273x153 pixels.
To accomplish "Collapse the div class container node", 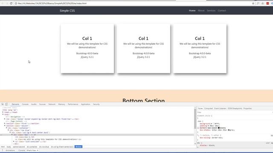I will click(x=6, y=128).
